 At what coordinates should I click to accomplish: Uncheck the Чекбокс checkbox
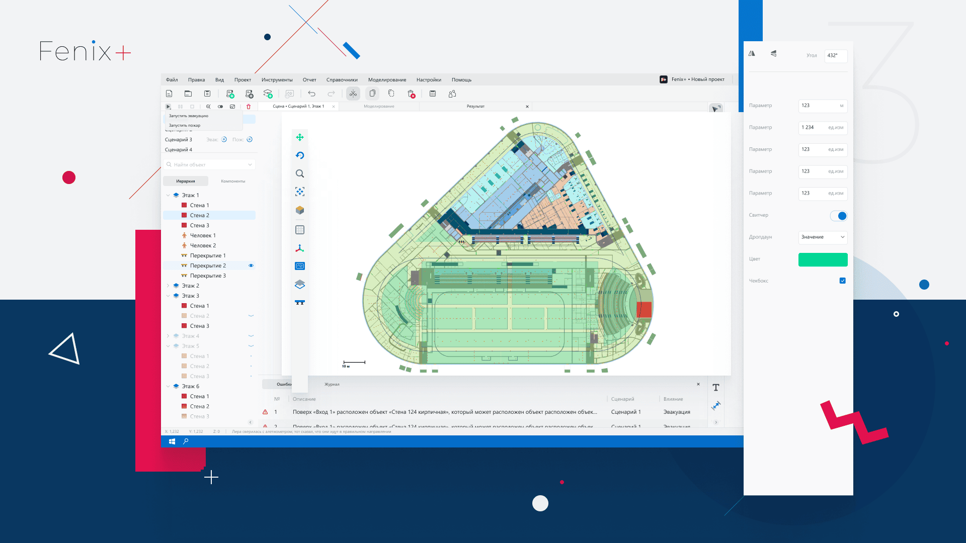coord(843,281)
